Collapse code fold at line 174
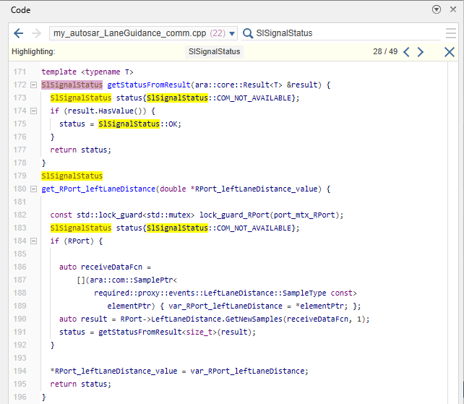This screenshot has height=404, width=464. click(x=34, y=111)
